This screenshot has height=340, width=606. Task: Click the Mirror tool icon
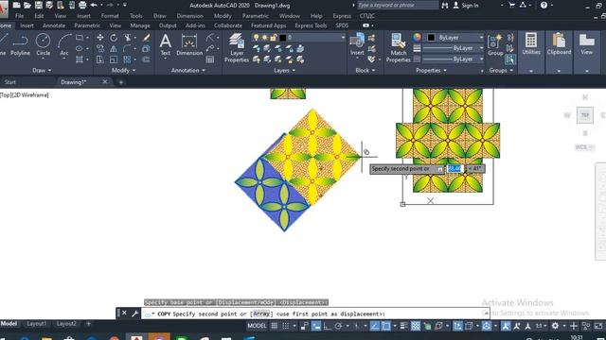pyautogui.click(x=114, y=48)
